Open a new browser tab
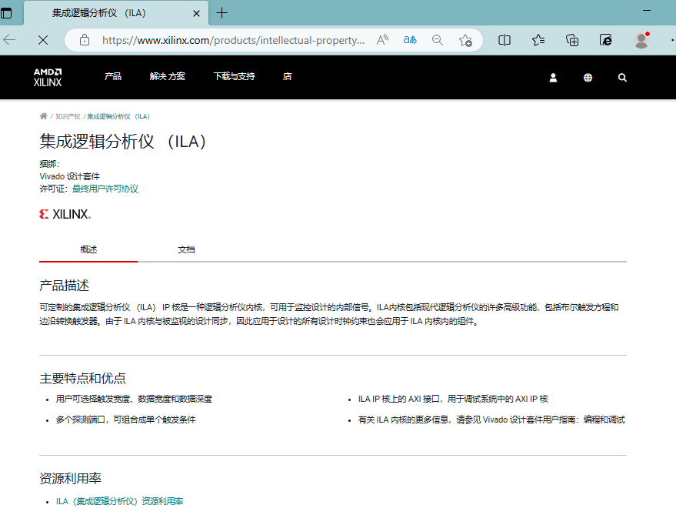This screenshot has width=676, height=525. [x=221, y=13]
